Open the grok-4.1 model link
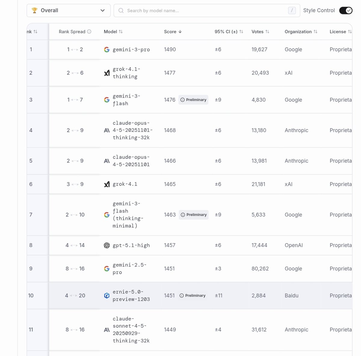361x356 pixels. pos(125,184)
